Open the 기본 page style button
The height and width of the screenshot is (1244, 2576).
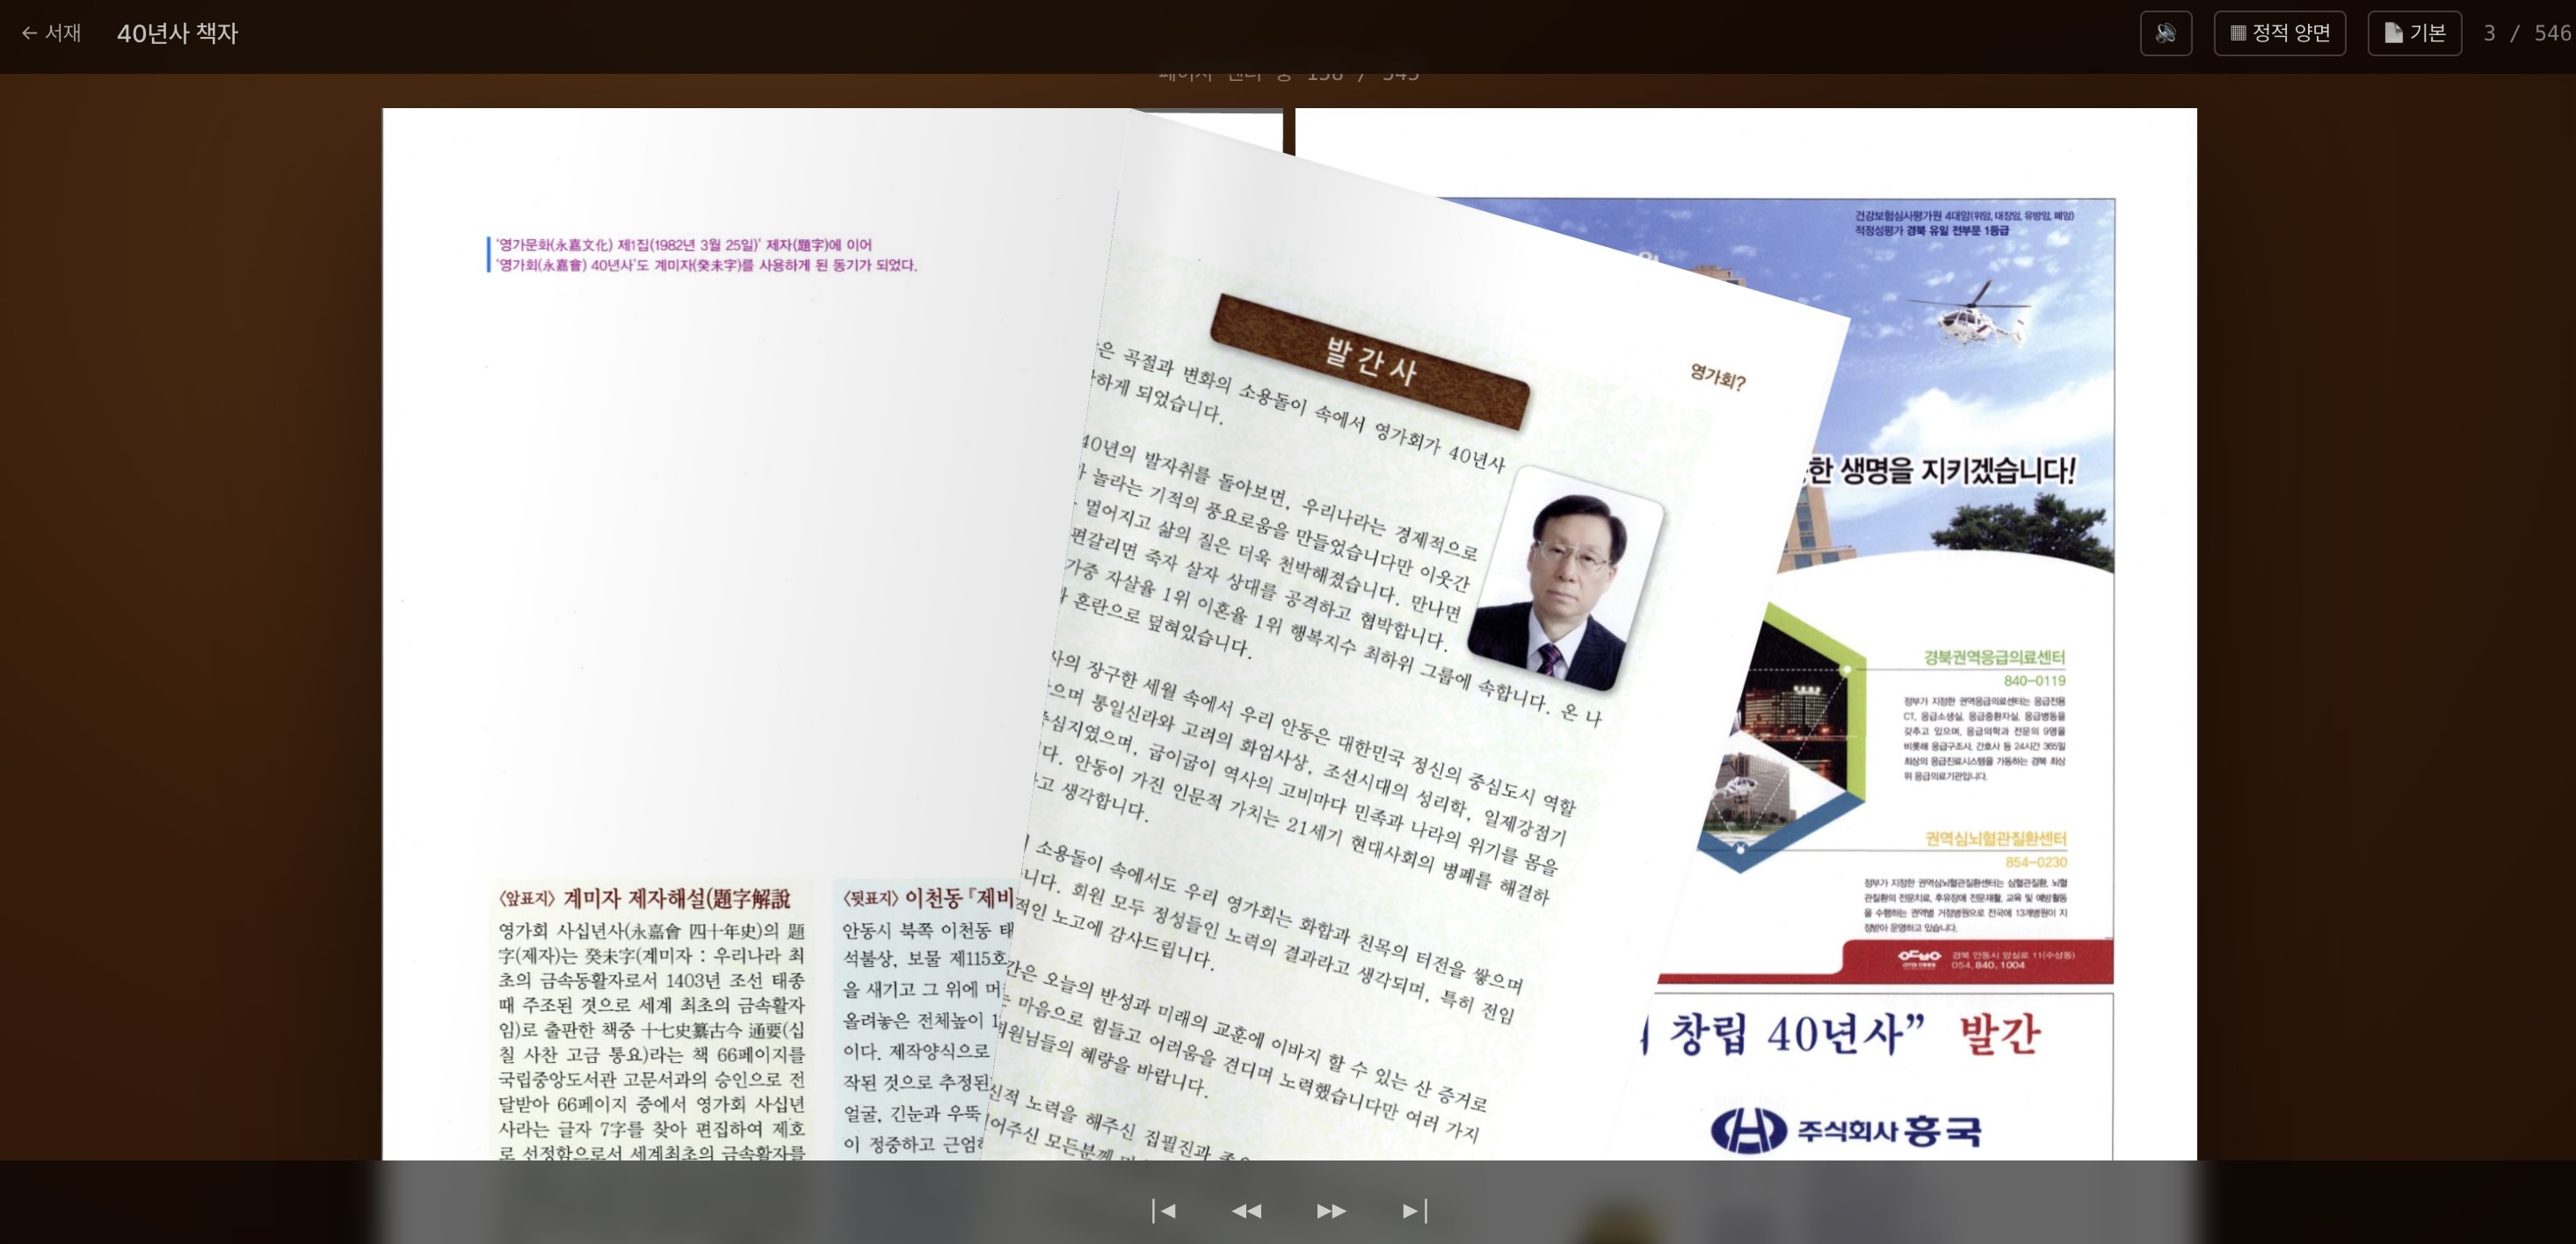(2414, 33)
